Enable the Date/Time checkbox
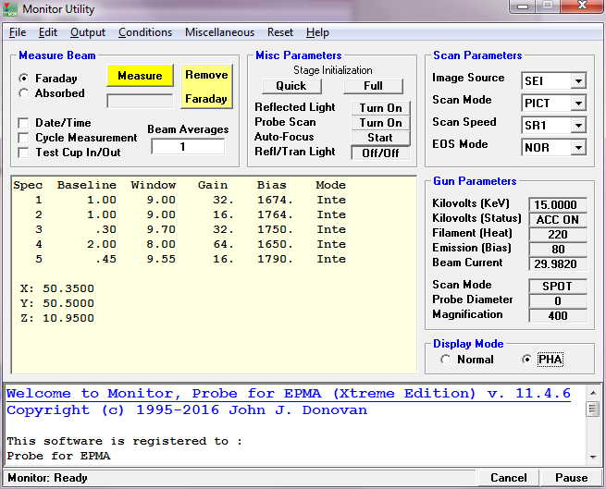This screenshot has height=489, width=606. tap(24, 123)
